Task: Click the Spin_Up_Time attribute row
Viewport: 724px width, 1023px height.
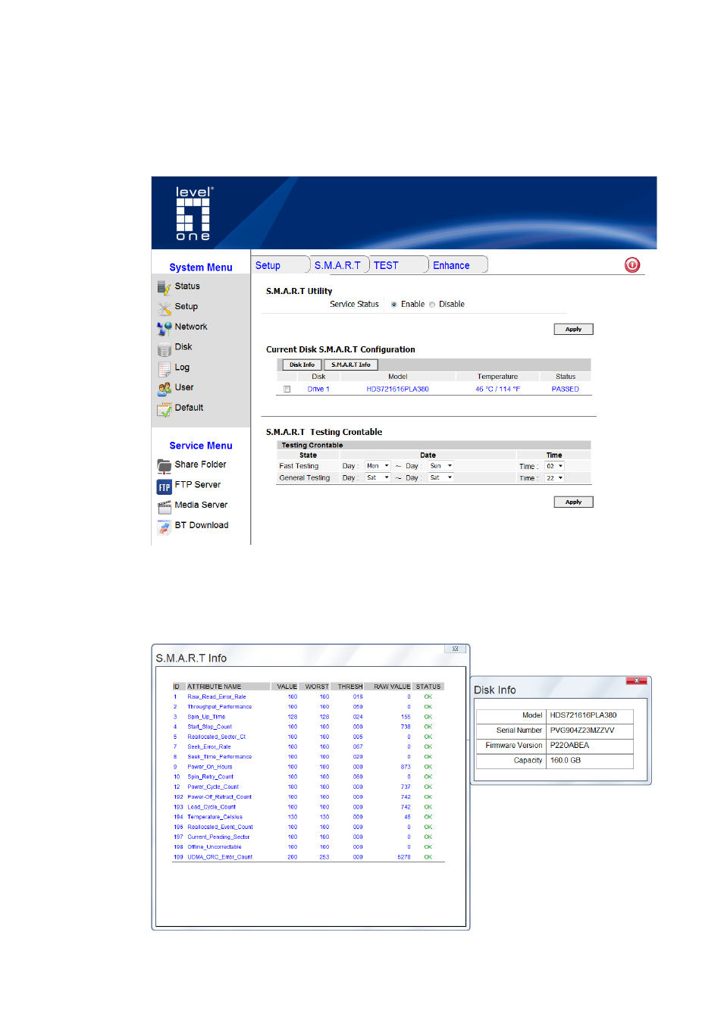Action: point(308,717)
